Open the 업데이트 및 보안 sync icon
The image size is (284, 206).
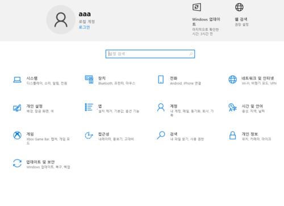(x=17, y=163)
